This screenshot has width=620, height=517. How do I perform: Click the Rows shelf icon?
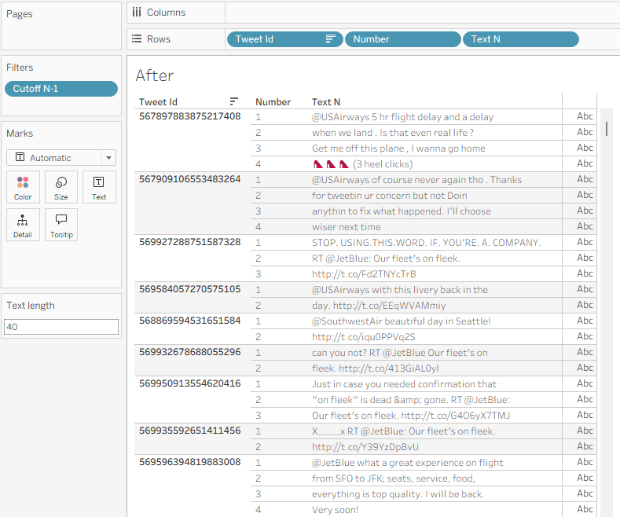pyautogui.click(x=137, y=39)
